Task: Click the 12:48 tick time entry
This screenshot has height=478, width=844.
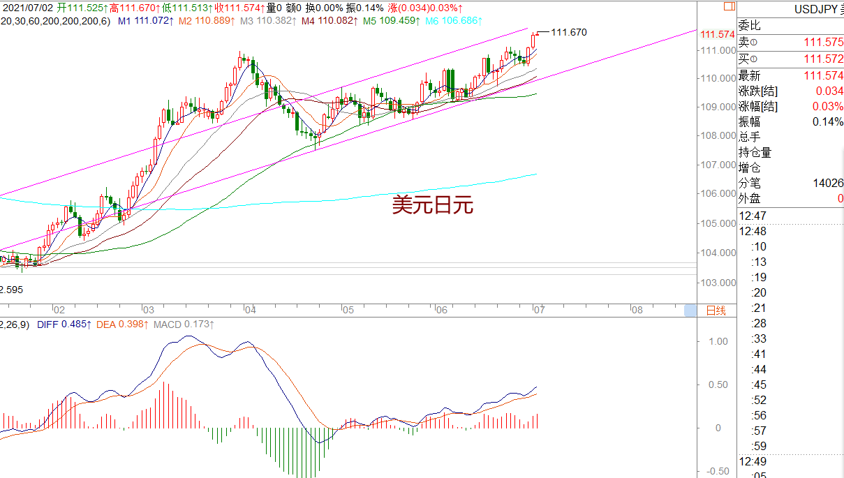Action: pyautogui.click(x=753, y=231)
